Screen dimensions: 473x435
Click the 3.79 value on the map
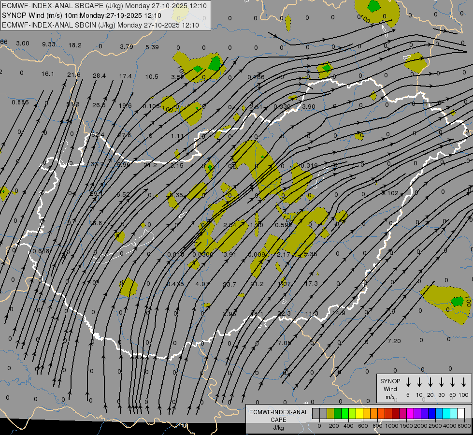pyautogui.click(x=127, y=47)
